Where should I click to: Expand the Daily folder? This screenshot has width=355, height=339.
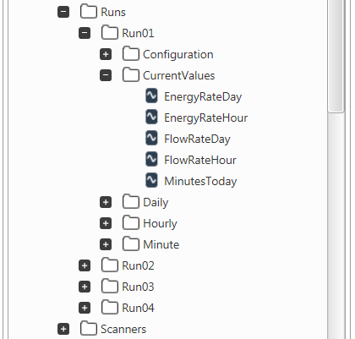coord(106,202)
